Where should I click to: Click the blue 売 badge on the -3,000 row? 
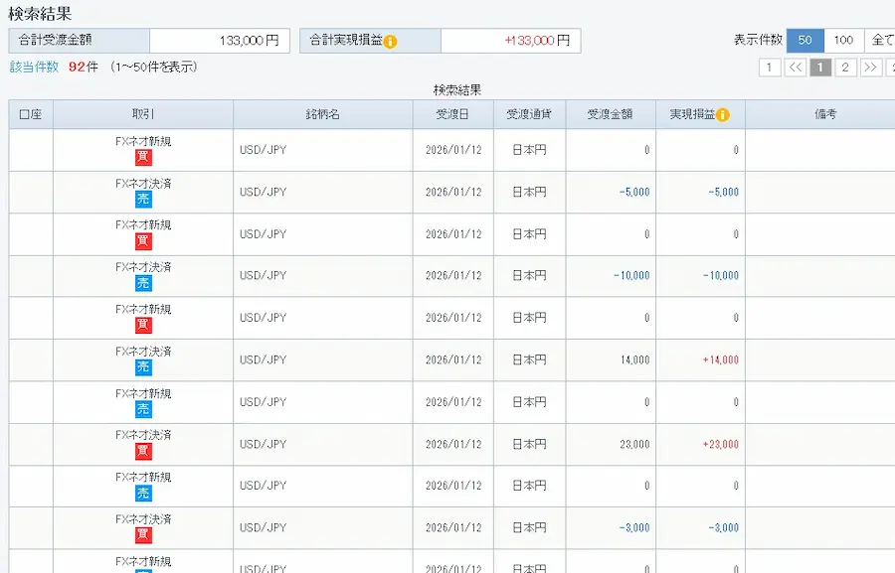146,533
